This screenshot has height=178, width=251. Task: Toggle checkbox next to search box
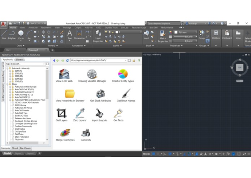[x=48, y=64]
